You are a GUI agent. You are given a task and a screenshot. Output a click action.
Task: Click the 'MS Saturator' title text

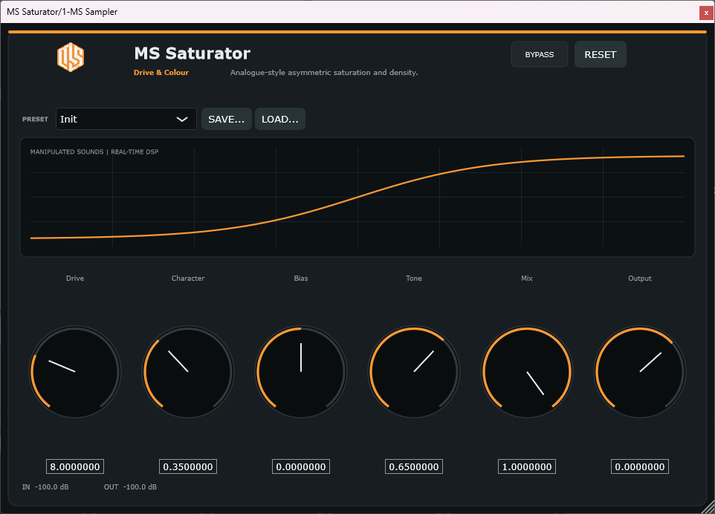[x=192, y=53]
